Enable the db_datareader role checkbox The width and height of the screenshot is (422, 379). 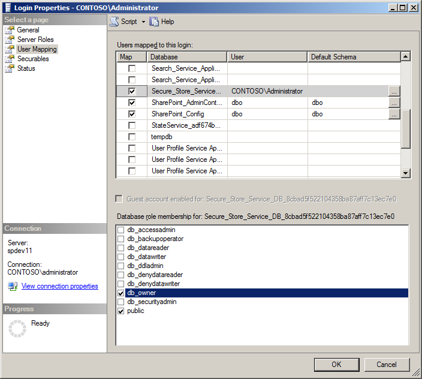(121, 248)
